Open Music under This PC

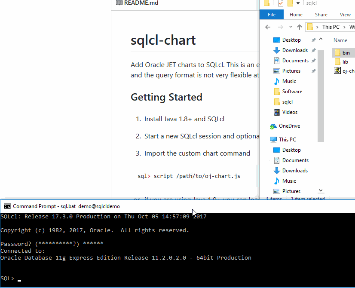[289, 181]
